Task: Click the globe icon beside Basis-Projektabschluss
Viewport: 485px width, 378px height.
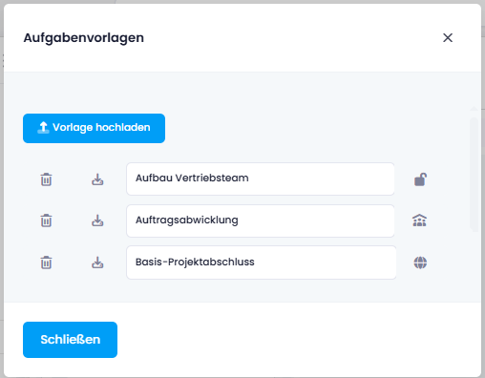Action: pos(420,262)
